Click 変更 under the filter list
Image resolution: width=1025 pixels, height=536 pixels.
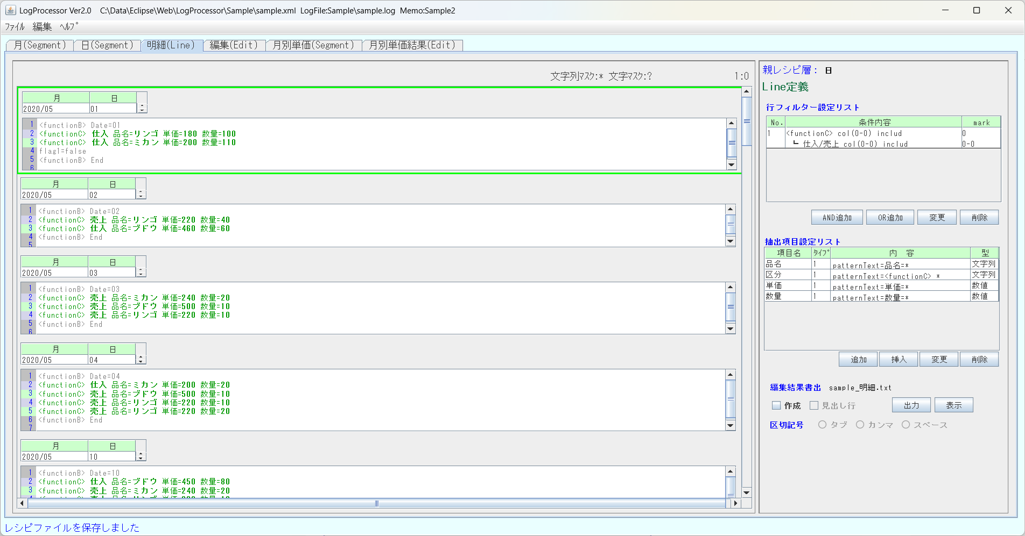click(937, 218)
